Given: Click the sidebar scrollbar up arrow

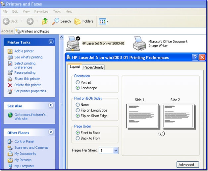Looking at the screenshot, I should click(x=62, y=37).
